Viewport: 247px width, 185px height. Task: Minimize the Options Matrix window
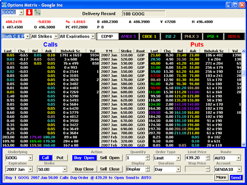coord(229,5)
